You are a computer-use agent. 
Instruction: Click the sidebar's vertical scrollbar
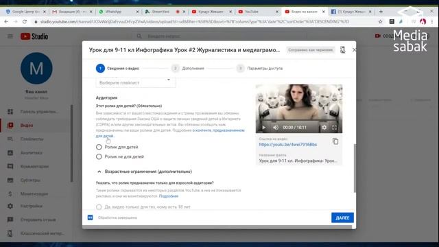[x=71, y=143]
